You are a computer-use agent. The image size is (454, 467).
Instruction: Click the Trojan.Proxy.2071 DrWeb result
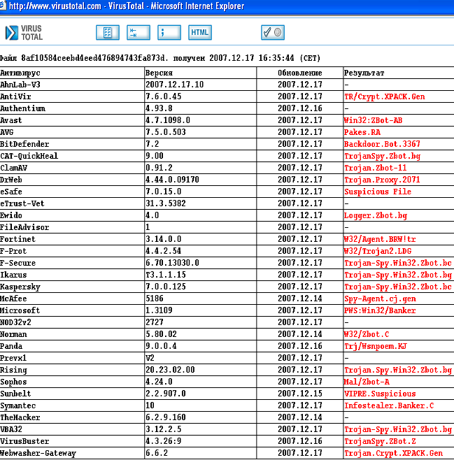point(382,180)
